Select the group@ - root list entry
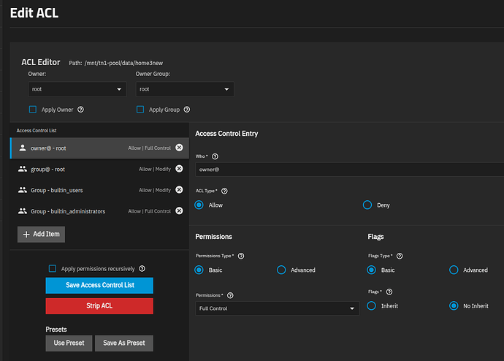The image size is (504, 361). (99, 169)
